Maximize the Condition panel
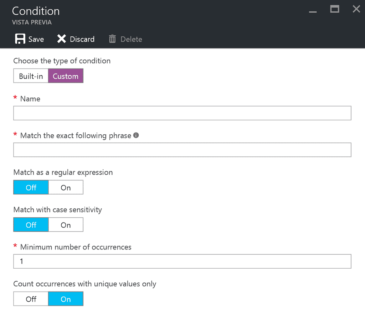Viewport: 365px width, 318px height. 335,9
